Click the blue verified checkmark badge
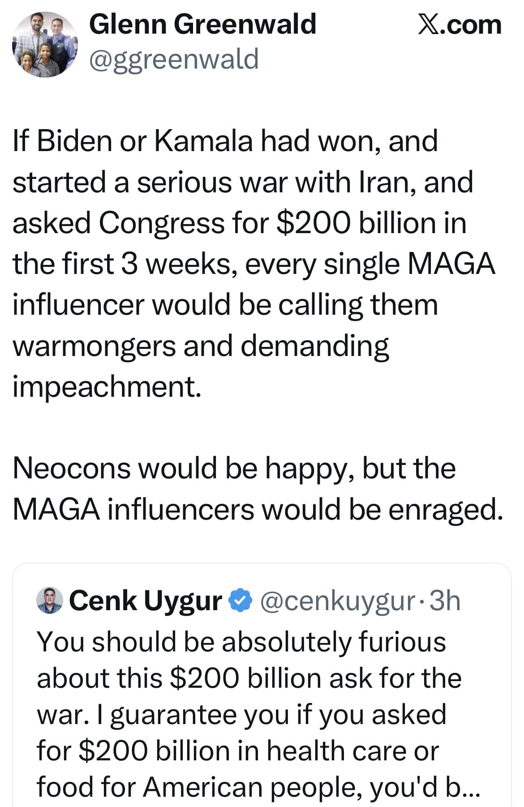The width and height of the screenshot is (524, 807). (x=241, y=600)
